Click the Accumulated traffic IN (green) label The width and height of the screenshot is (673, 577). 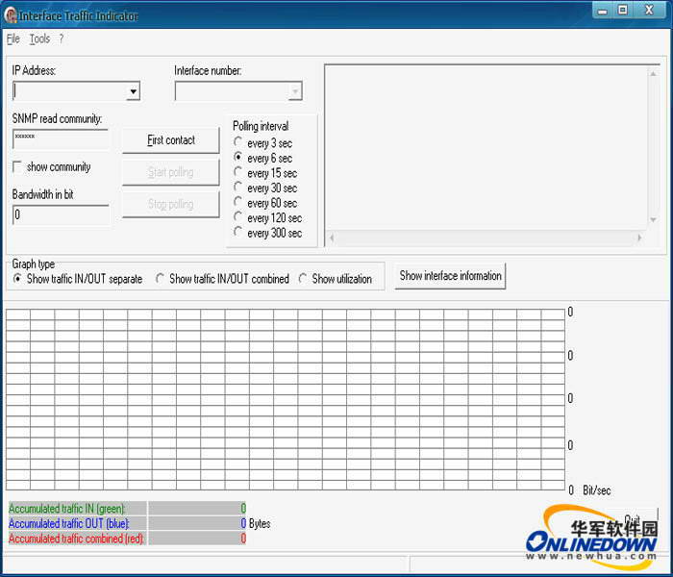67,509
